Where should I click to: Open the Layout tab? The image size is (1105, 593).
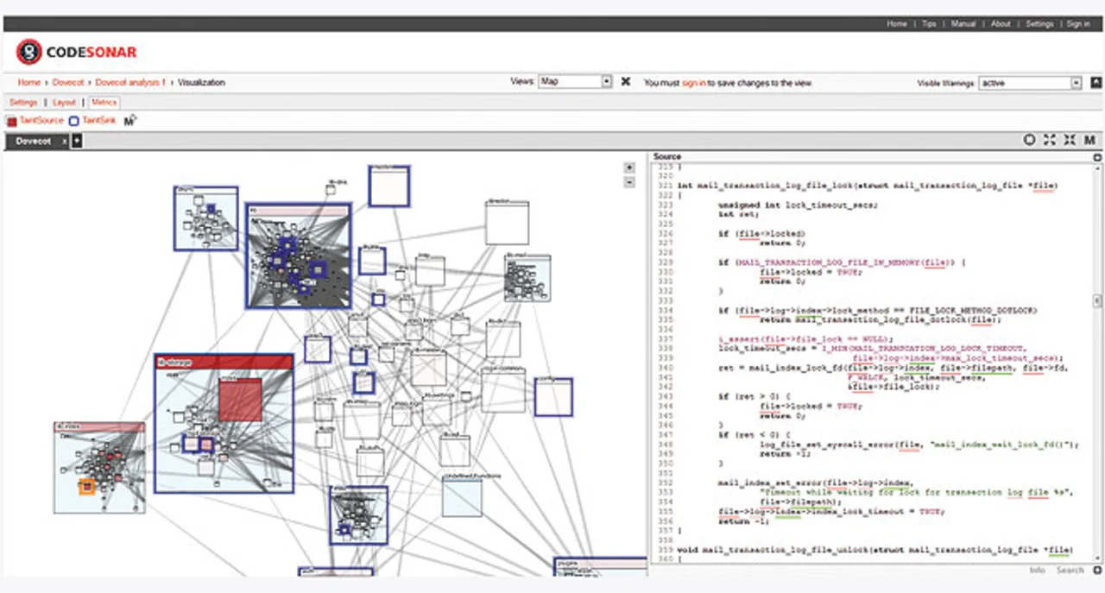point(64,102)
